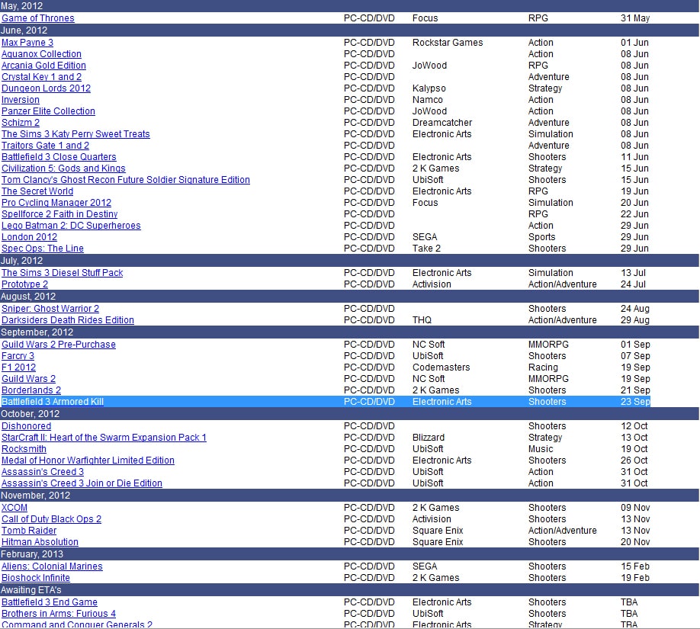
Task: Click the Spec Ops: The Line link
Action: (x=43, y=249)
